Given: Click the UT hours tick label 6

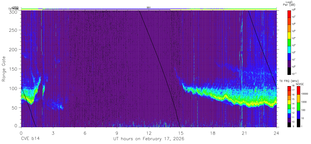Looking at the screenshot, I should [85, 133].
